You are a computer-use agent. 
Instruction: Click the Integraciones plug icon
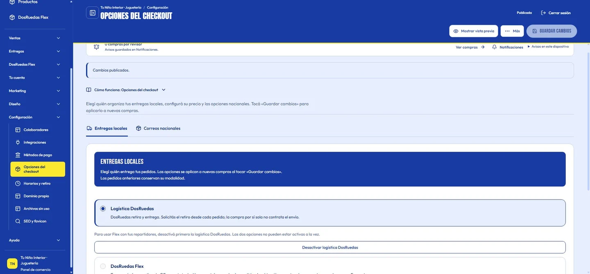18,142
